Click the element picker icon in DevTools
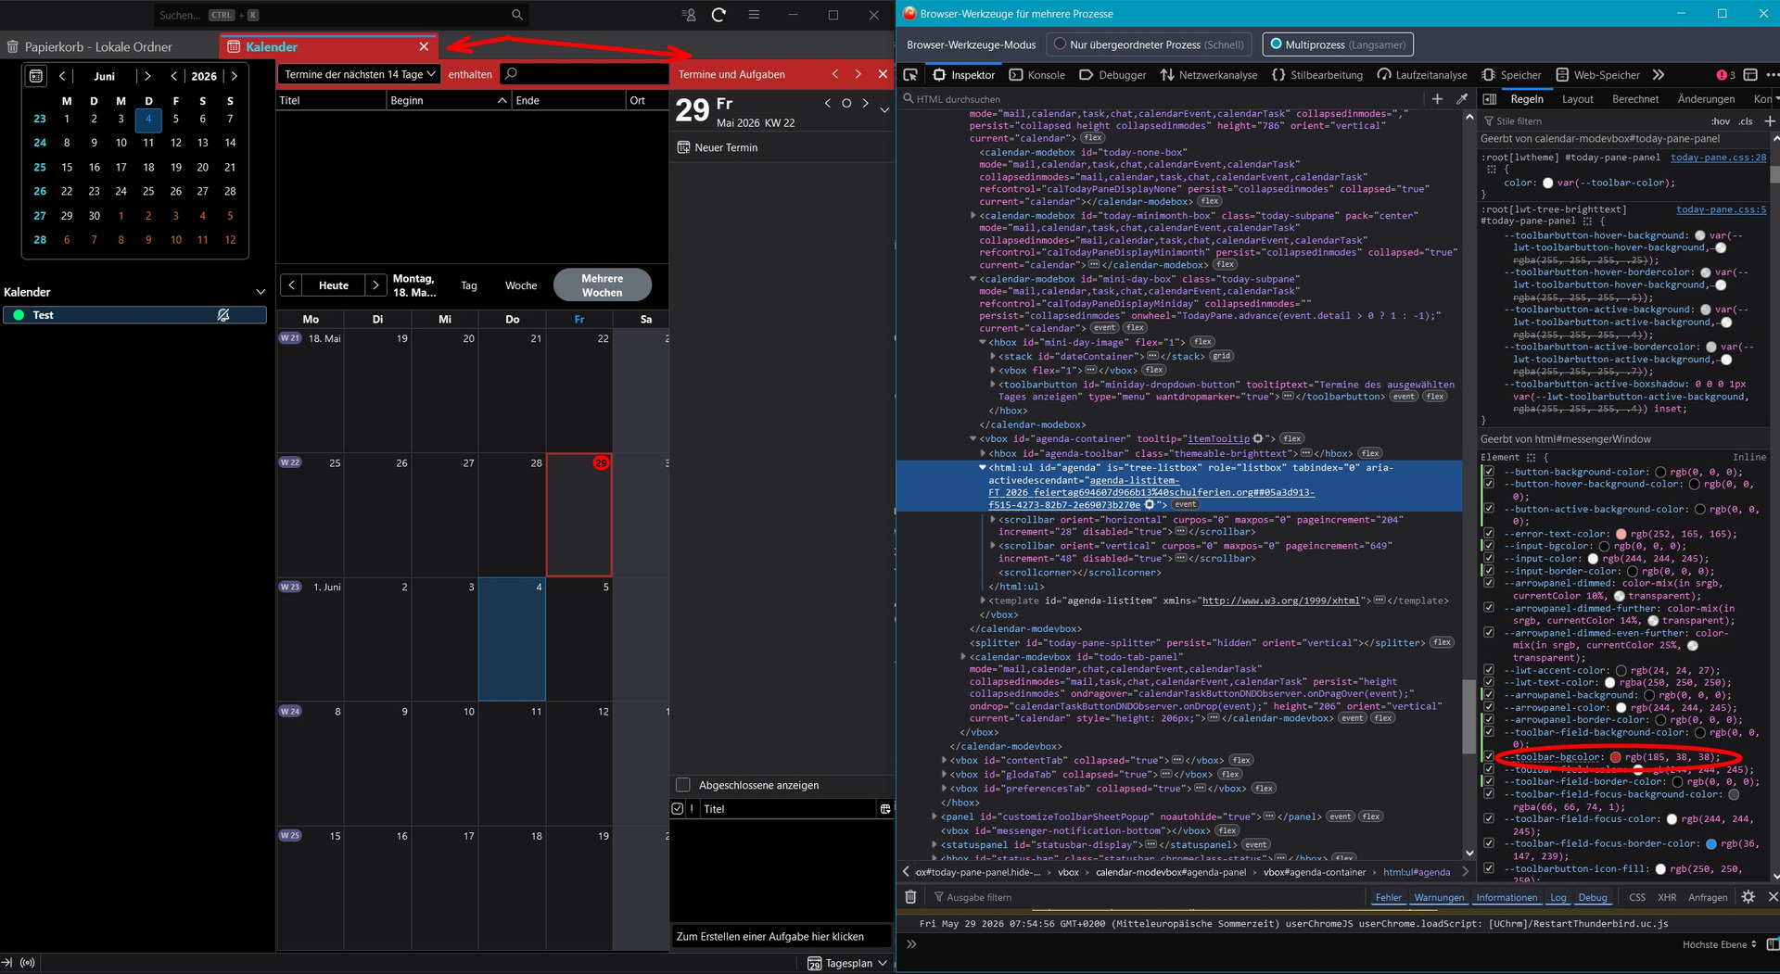 tap(910, 75)
